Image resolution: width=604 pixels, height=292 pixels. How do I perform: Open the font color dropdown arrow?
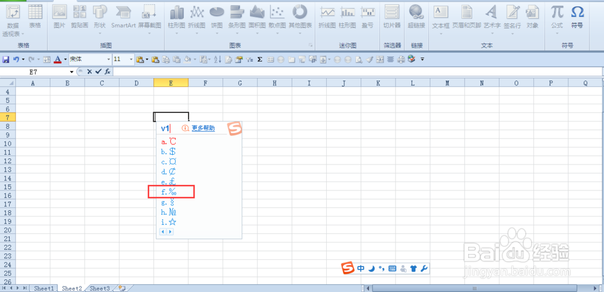pos(65,59)
